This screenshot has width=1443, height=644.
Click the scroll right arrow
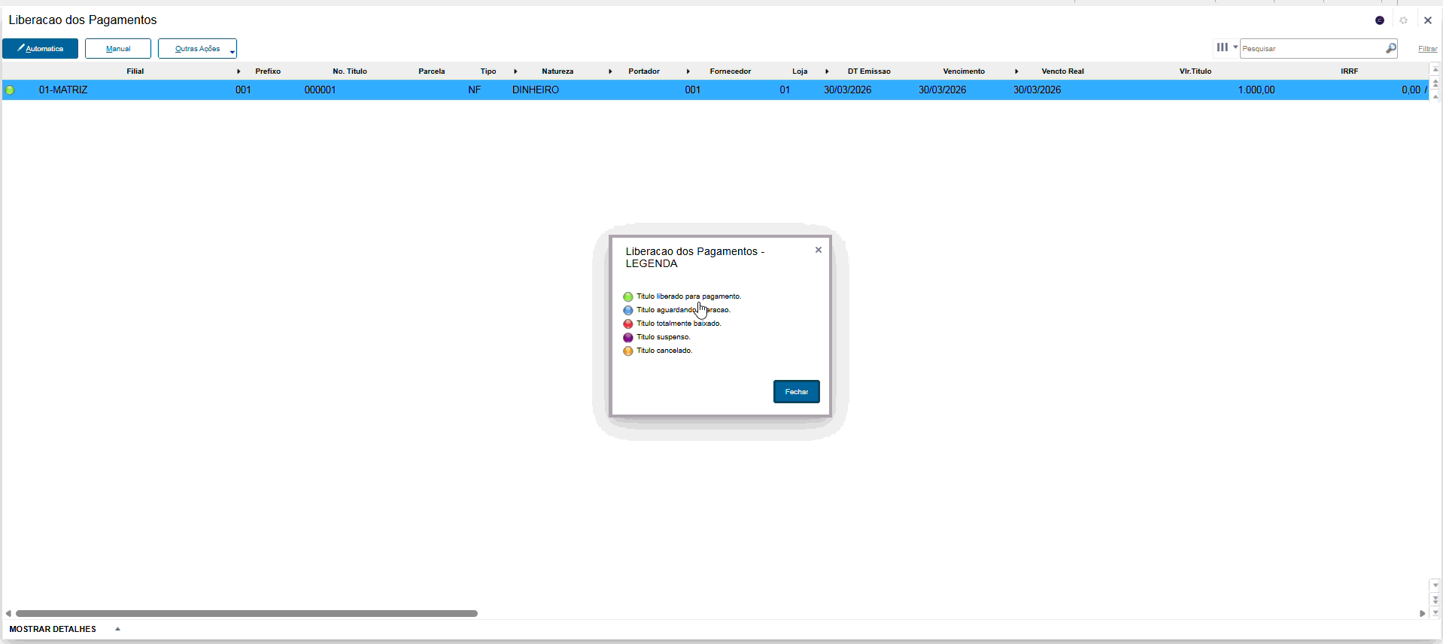[x=1422, y=613]
